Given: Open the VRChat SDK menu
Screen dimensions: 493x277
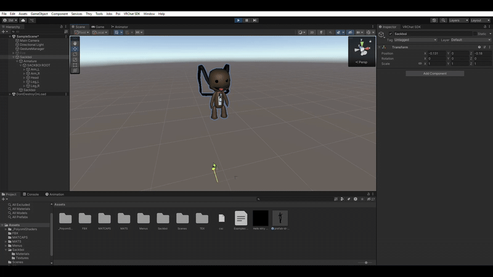Looking at the screenshot, I should (132, 14).
